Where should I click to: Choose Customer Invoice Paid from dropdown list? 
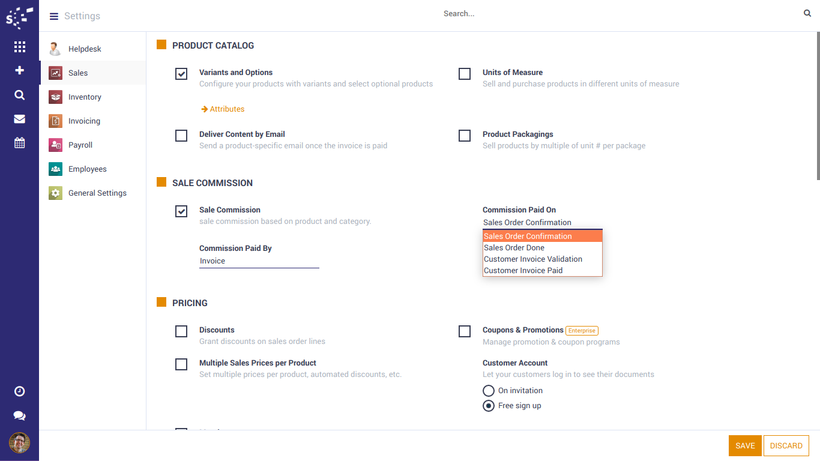[x=523, y=271]
